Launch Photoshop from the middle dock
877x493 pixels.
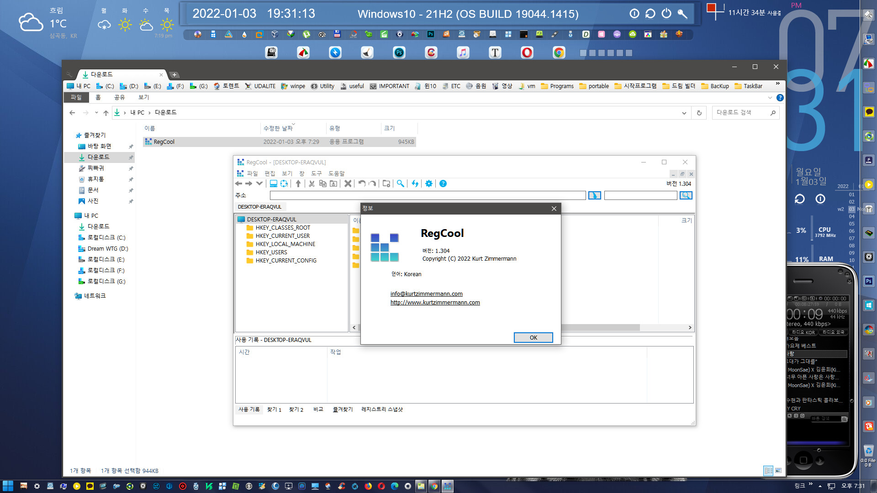(x=399, y=52)
